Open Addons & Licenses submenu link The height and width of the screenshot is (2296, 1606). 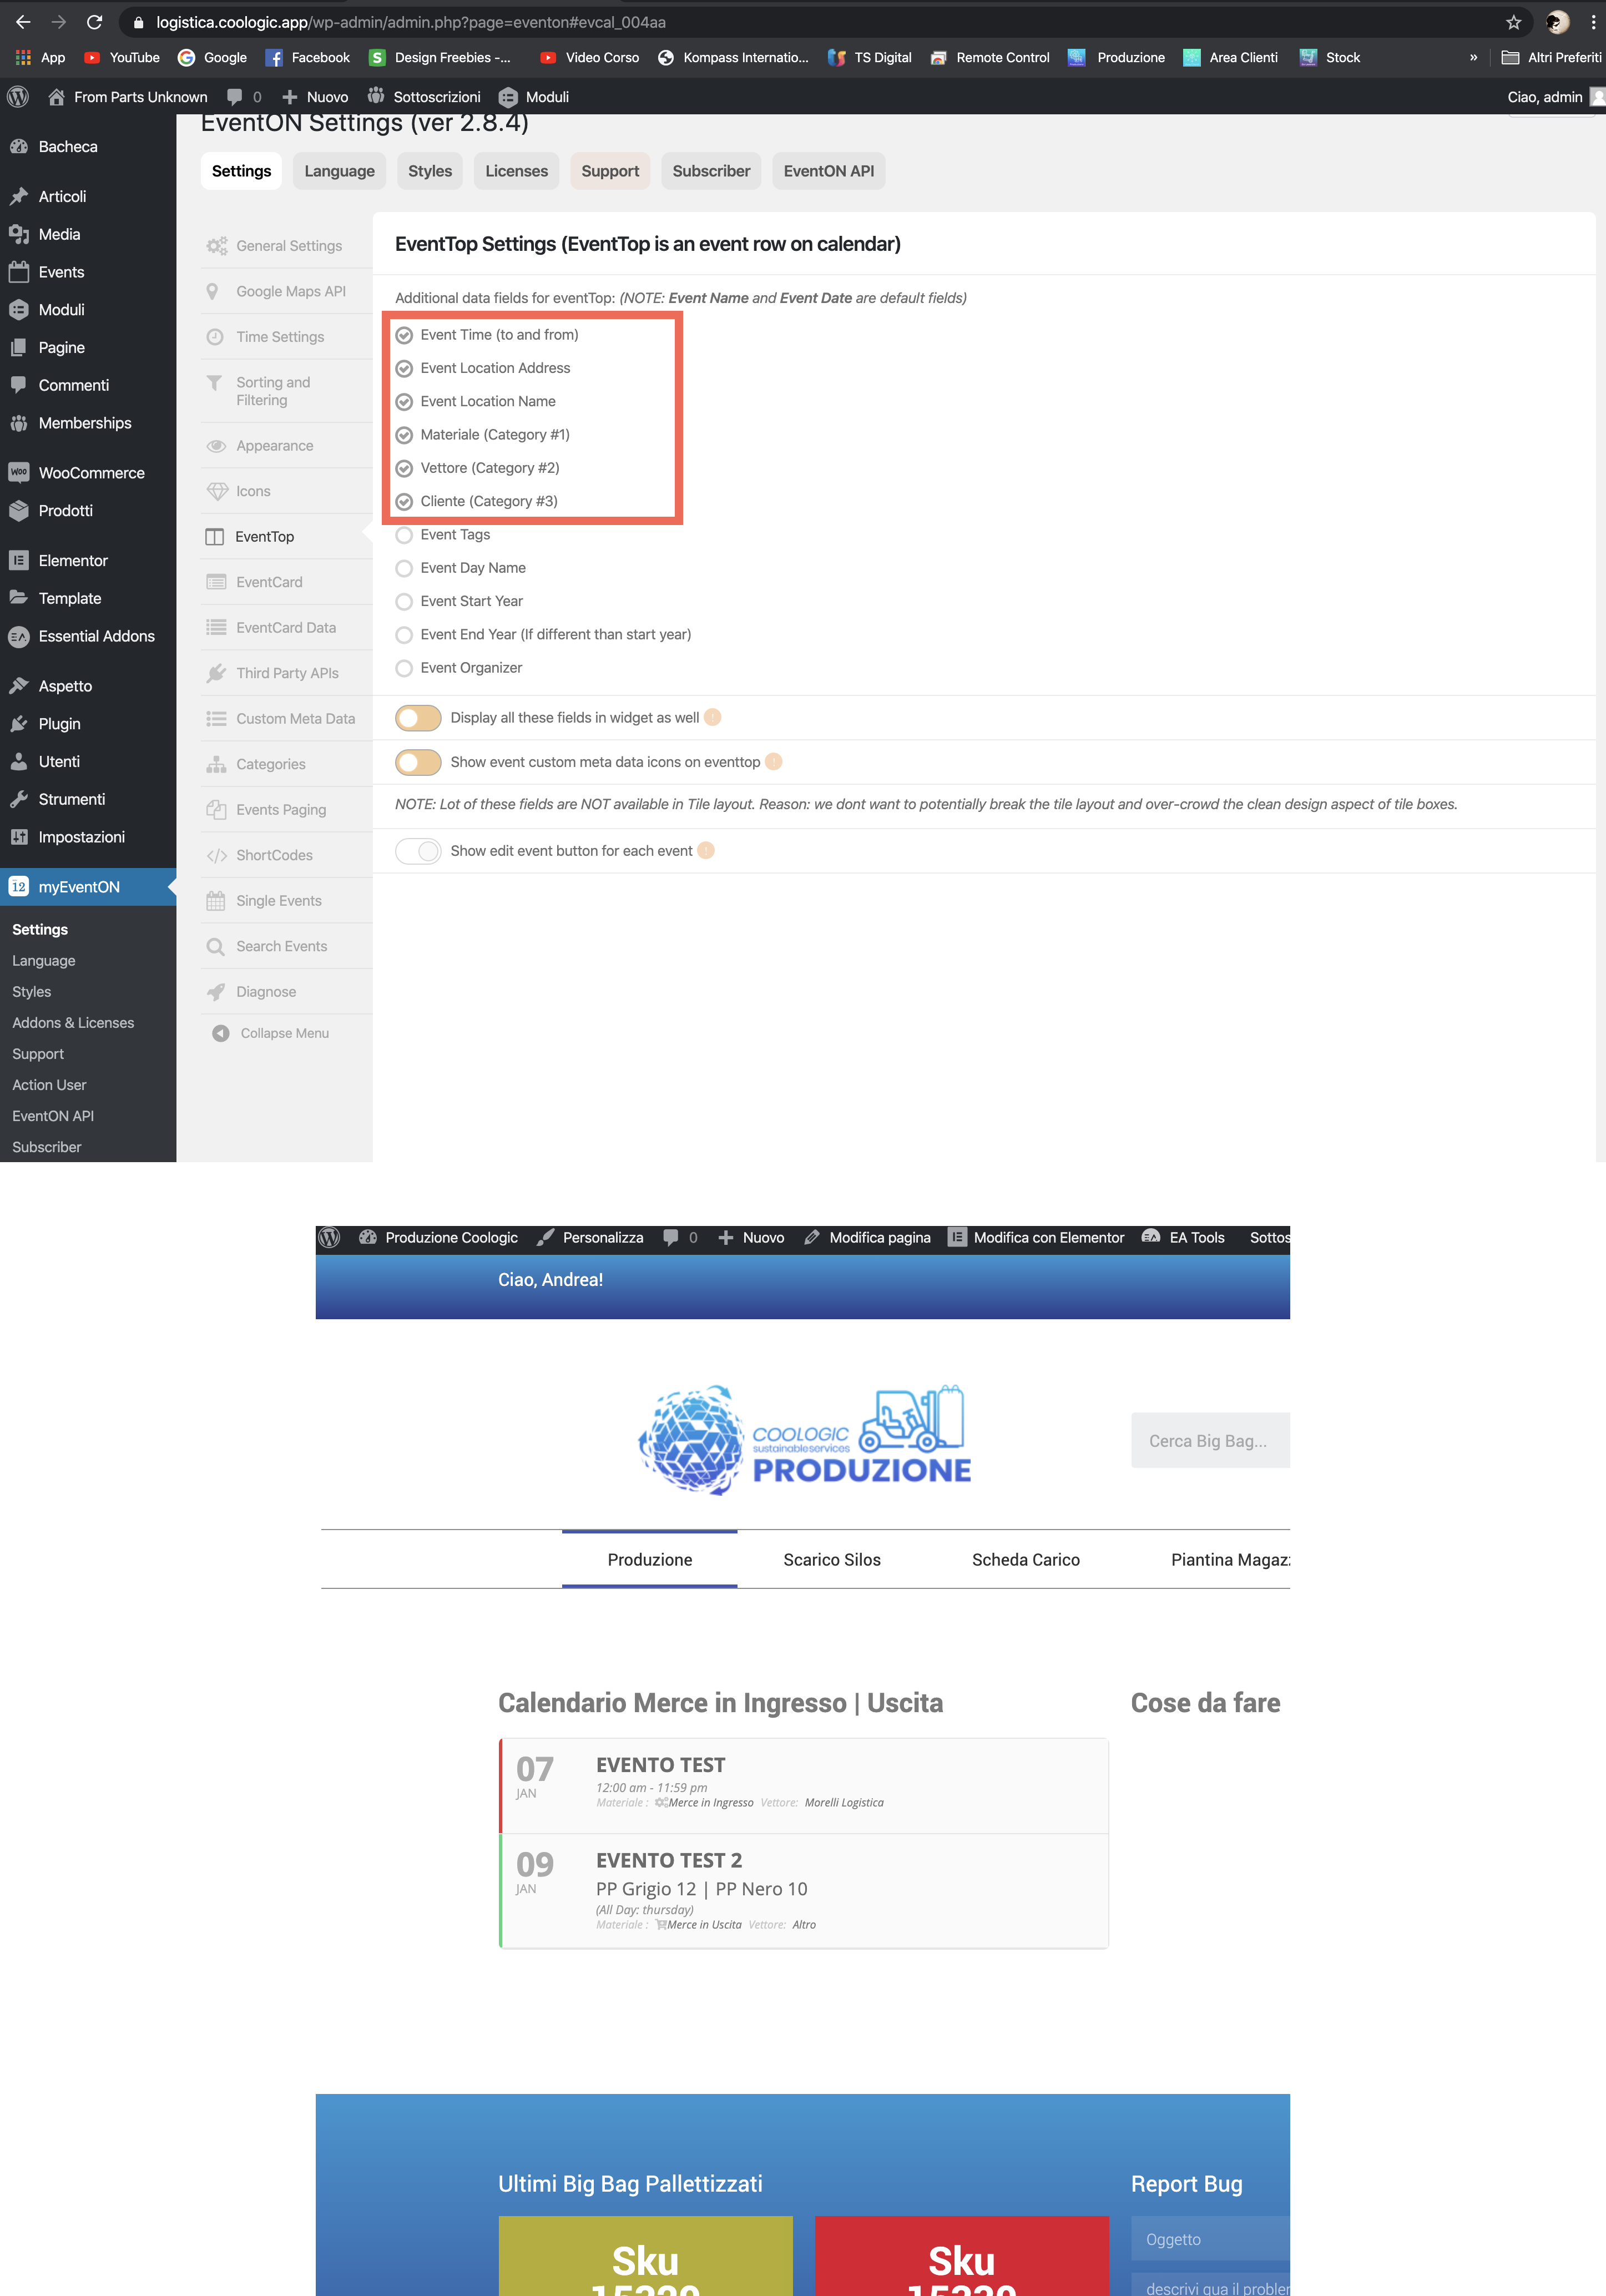click(73, 1023)
